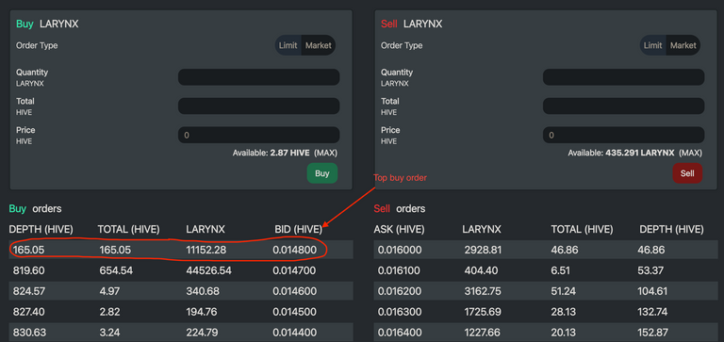Click the 654.54 total in Buy orders
The width and height of the screenshot is (724, 342).
(x=116, y=270)
